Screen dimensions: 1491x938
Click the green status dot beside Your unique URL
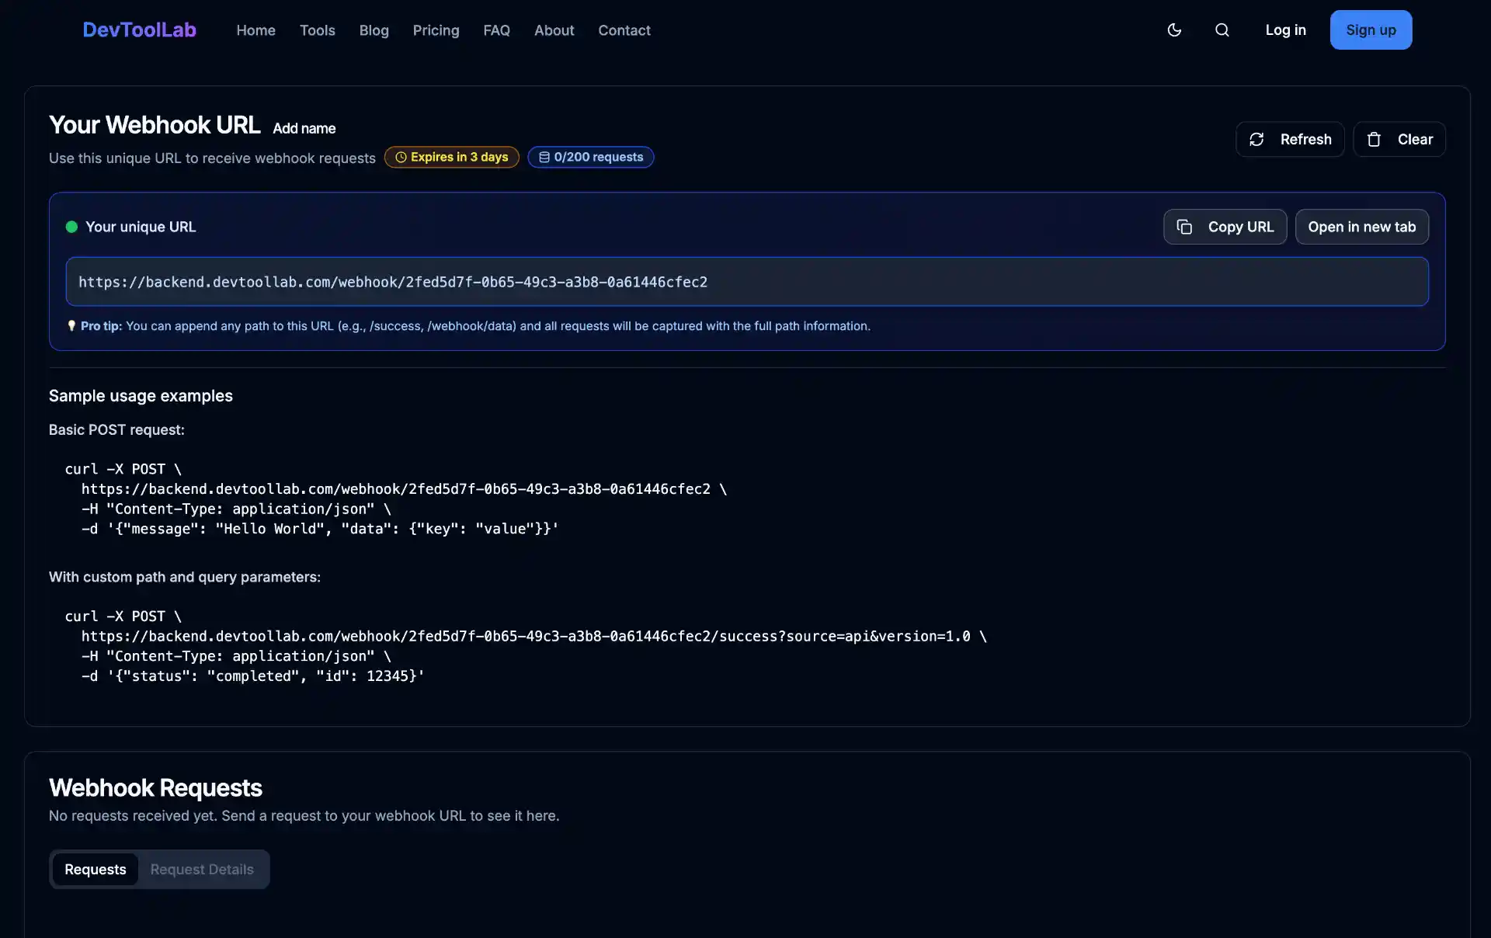coord(71,227)
